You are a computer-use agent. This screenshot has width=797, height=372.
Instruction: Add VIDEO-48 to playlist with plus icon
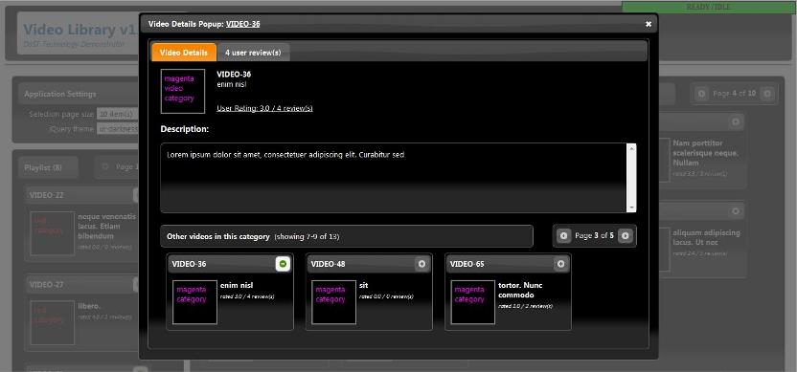coord(421,264)
